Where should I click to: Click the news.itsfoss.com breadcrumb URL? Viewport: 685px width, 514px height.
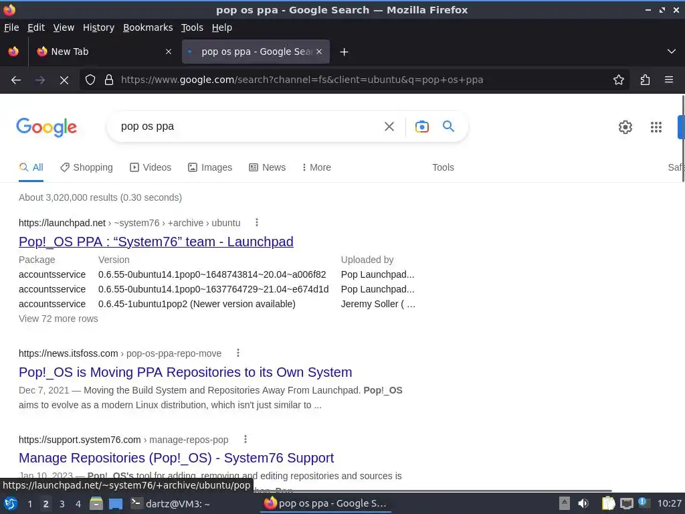coord(120,353)
